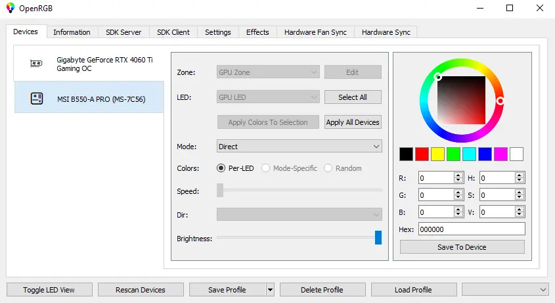Click inside the saturation-value color square
The width and height of the screenshot is (555, 303).
click(461, 101)
